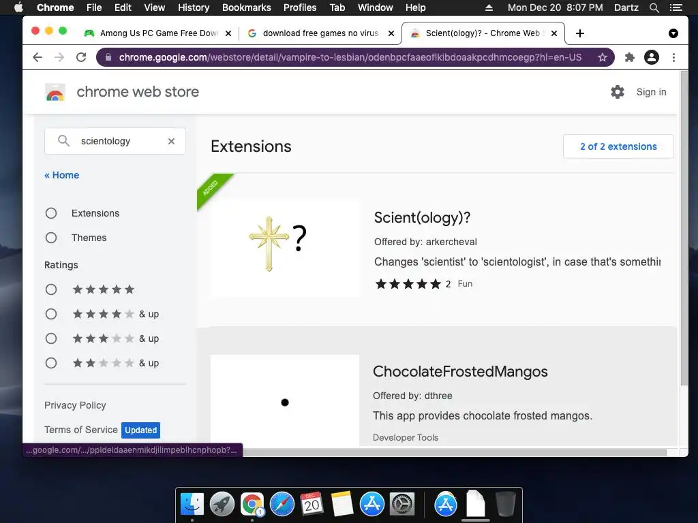
Task: Open a new browser tab
Action: pyautogui.click(x=579, y=33)
